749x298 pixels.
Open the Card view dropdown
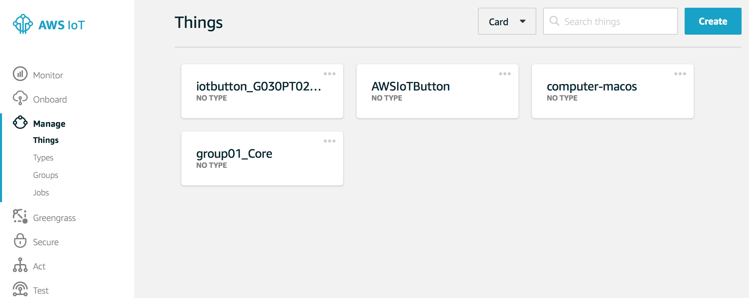(x=507, y=21)
